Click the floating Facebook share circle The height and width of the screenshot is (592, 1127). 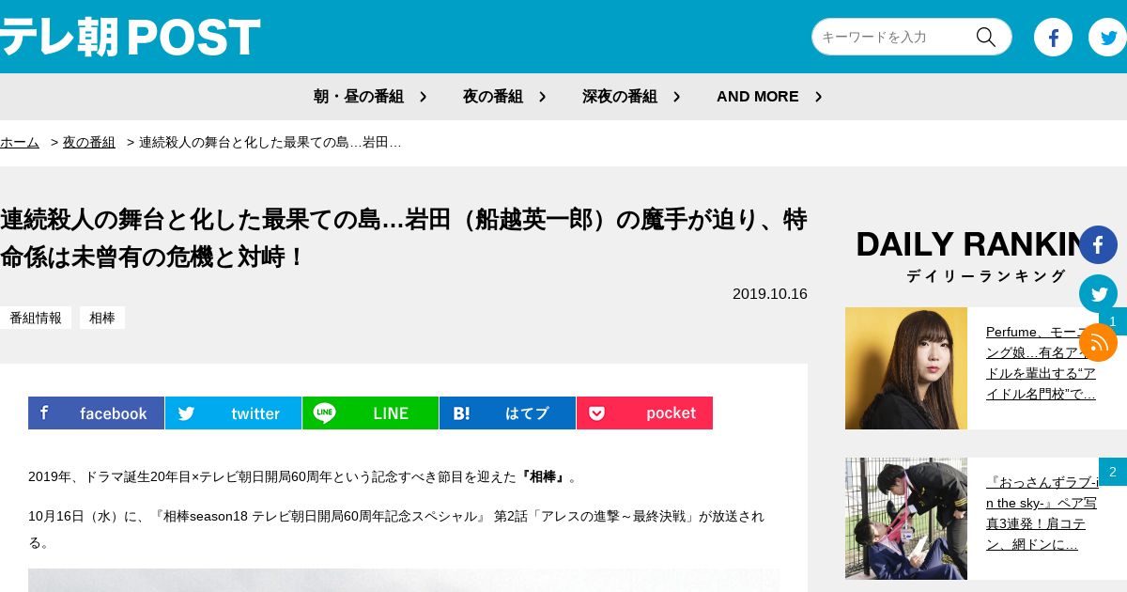(1098, 244)
